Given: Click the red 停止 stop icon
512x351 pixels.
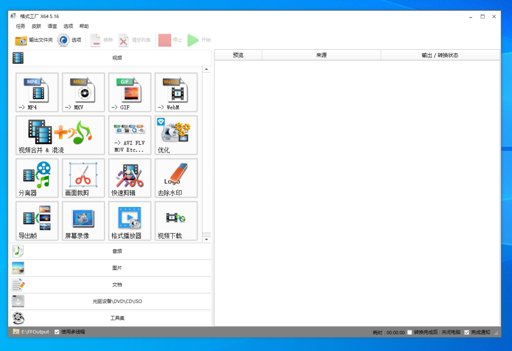Looking at the screenshot, I should [x=165, y=40].
